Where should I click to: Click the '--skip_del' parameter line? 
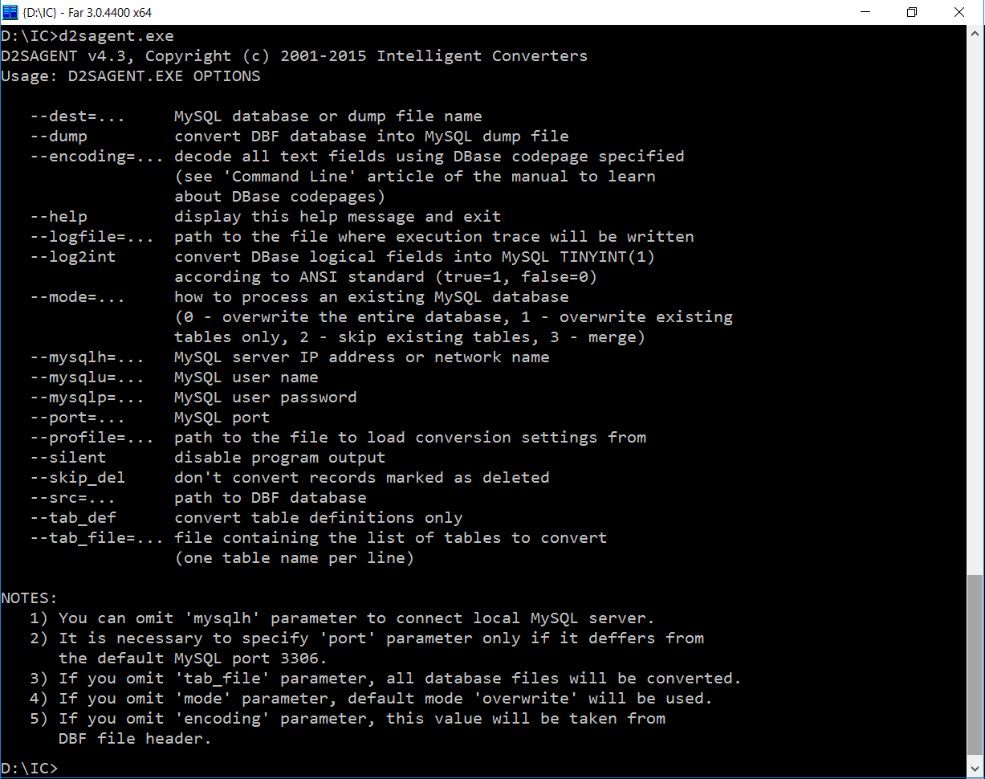[x=77, y=477]
